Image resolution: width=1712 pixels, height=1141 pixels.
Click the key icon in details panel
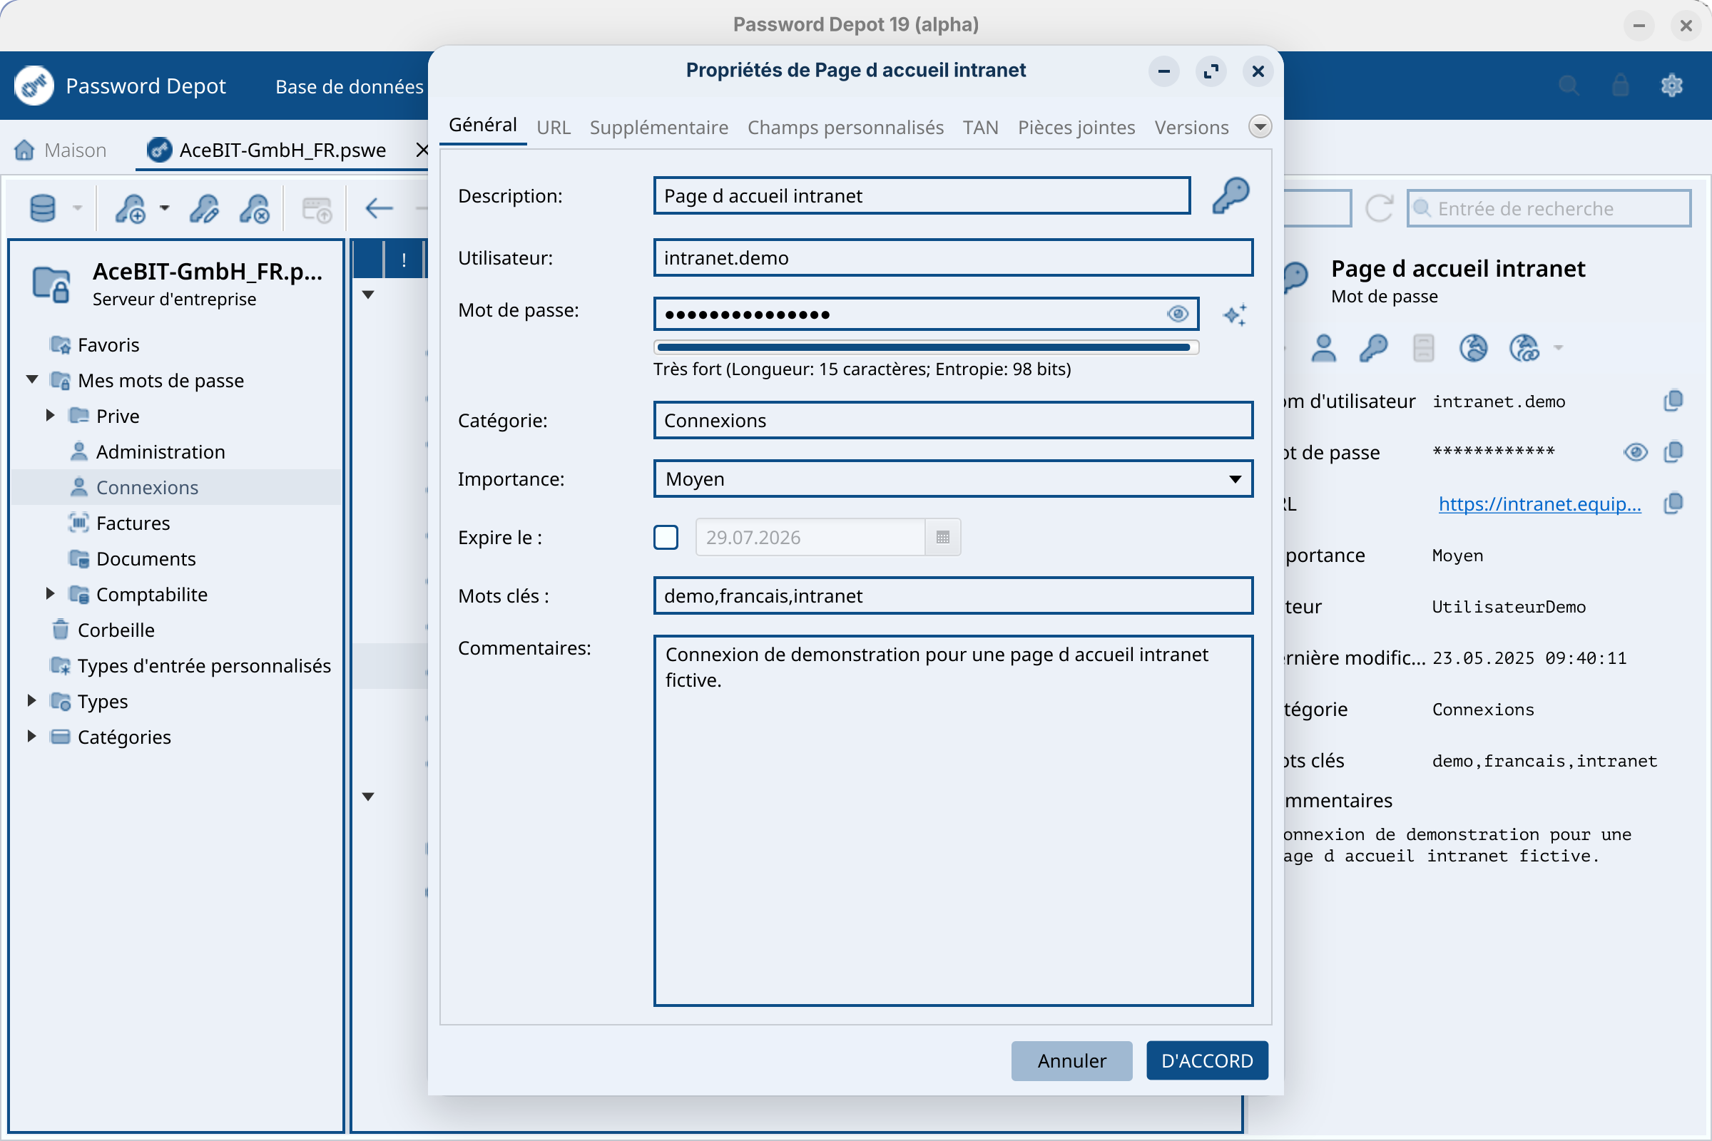pos(1374,348)
